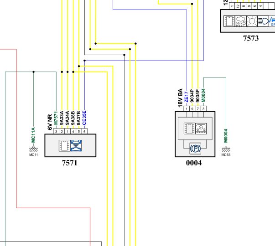Image resolution: width=275 pixels, height=246 pixels.
Task: Click the M0004 label above pin 8
Action: 203,95
